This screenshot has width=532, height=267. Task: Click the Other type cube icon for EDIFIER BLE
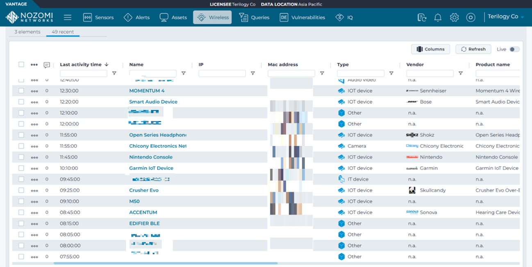tap(341, 223)
